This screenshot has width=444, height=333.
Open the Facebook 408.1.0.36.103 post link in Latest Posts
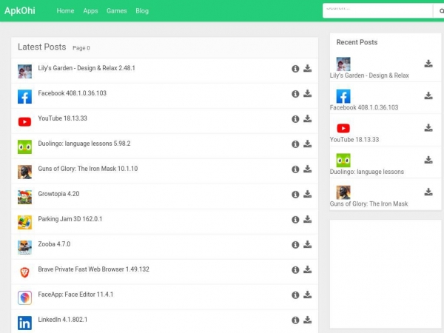(x=73, y=93)
